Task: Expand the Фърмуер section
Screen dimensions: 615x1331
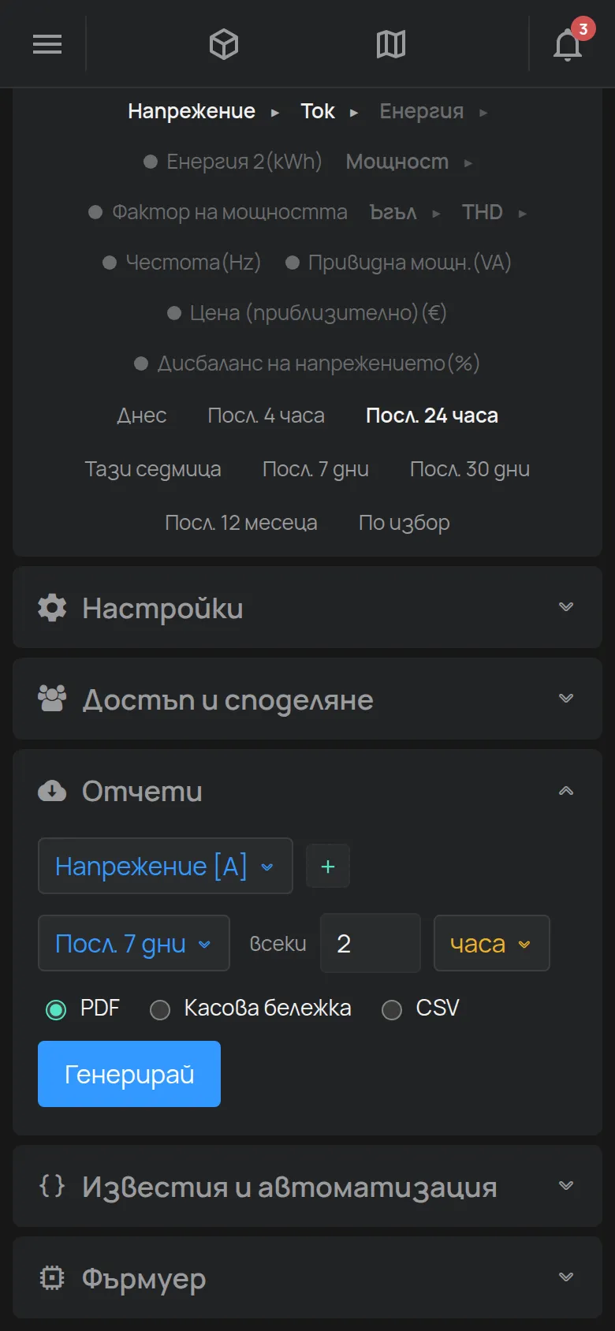Action: click(307, 1277)
